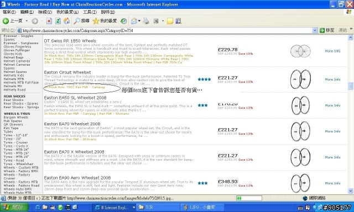Open Favorites star toolbar button

[x=105, y=21]
